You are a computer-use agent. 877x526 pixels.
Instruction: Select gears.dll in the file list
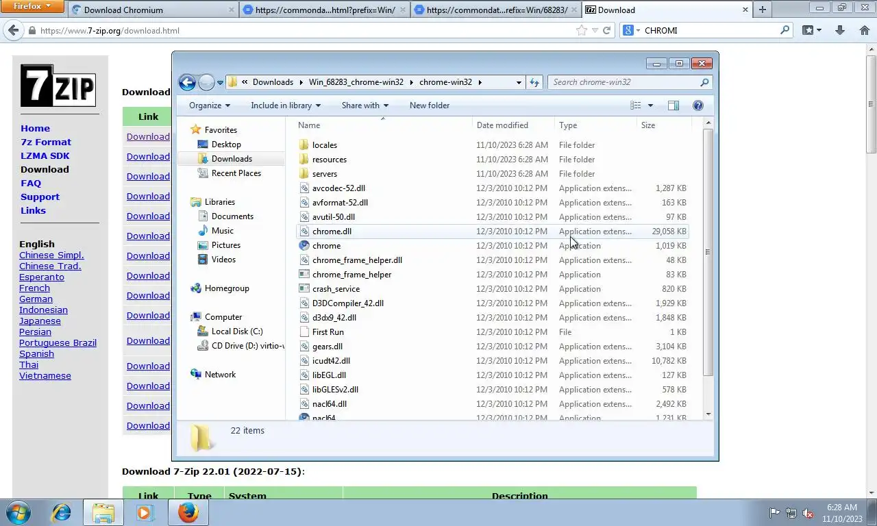[327, 347]
